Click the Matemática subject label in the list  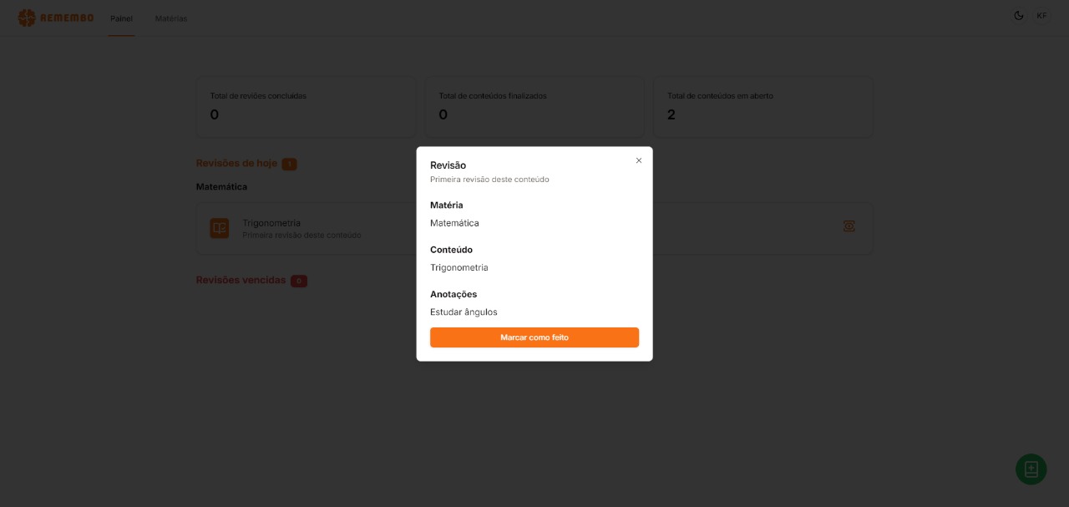[221, 187]
